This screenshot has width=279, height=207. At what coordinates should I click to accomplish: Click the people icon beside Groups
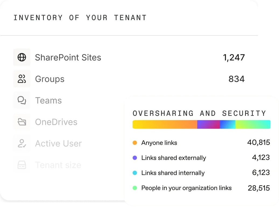point(22,79)
